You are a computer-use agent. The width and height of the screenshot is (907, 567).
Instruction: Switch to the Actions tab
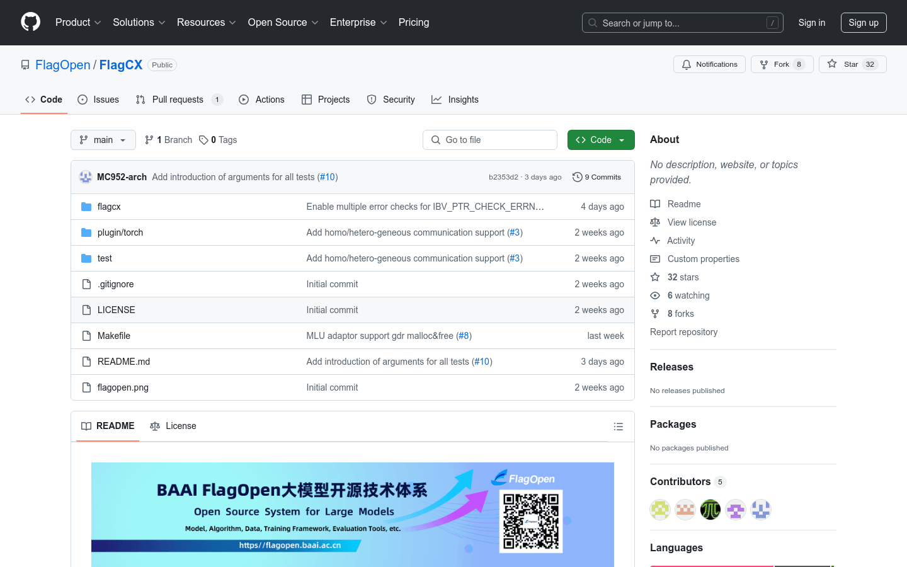point(261,100)
